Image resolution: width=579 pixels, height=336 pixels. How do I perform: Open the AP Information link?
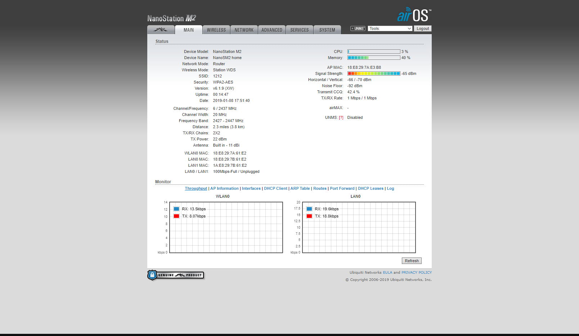(224, 188)
